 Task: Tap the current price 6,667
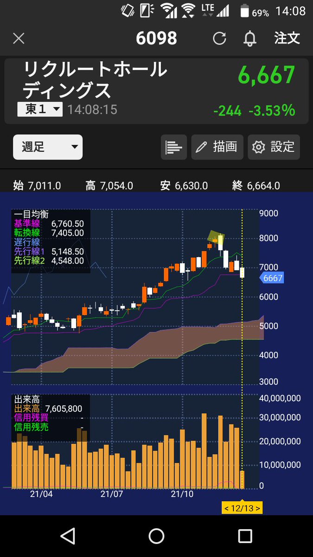pyautogui.click(x=267, y=75)
